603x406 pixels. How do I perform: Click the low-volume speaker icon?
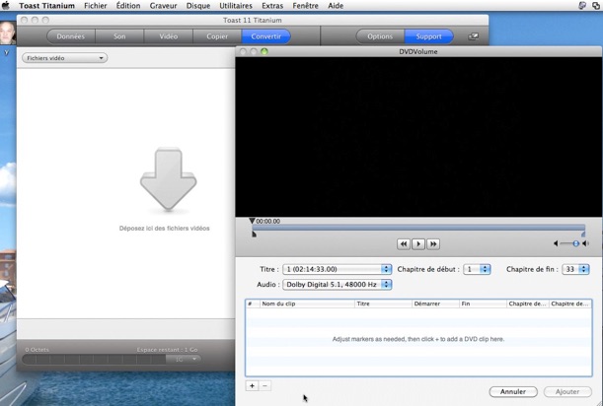556,243
